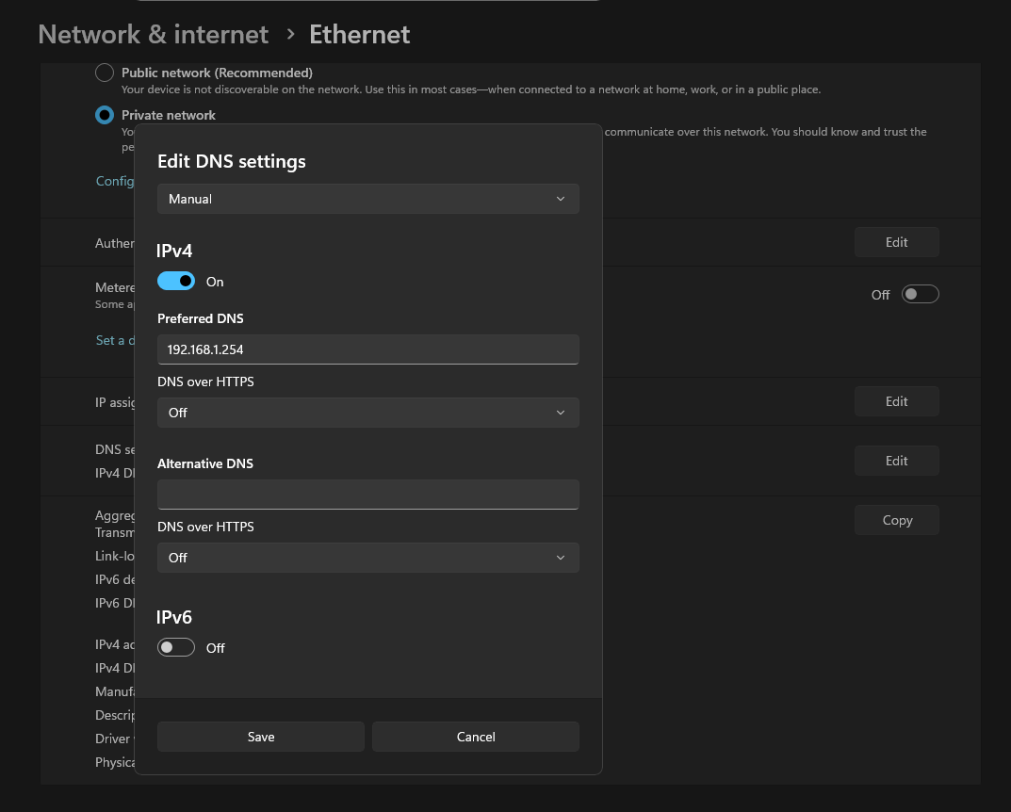Image resolution: width=1011 pixels, height=812 pixels.
Task: Expand DNS over HTTPS dropdown under Alternative DNS
Action: pos(367,558)
